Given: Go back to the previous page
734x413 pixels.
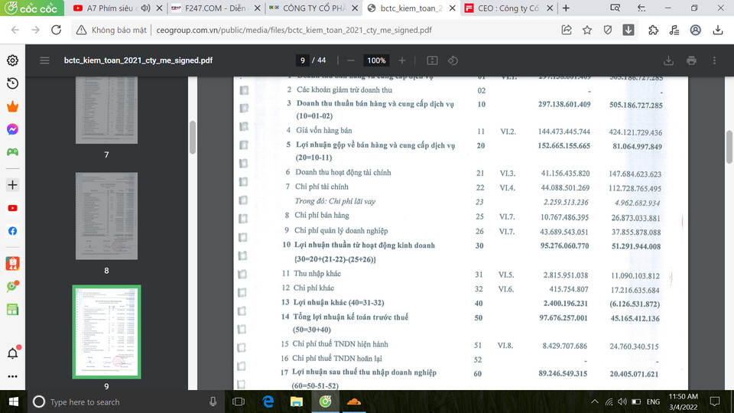Looking at the screenshot, I should coord(15,30).
